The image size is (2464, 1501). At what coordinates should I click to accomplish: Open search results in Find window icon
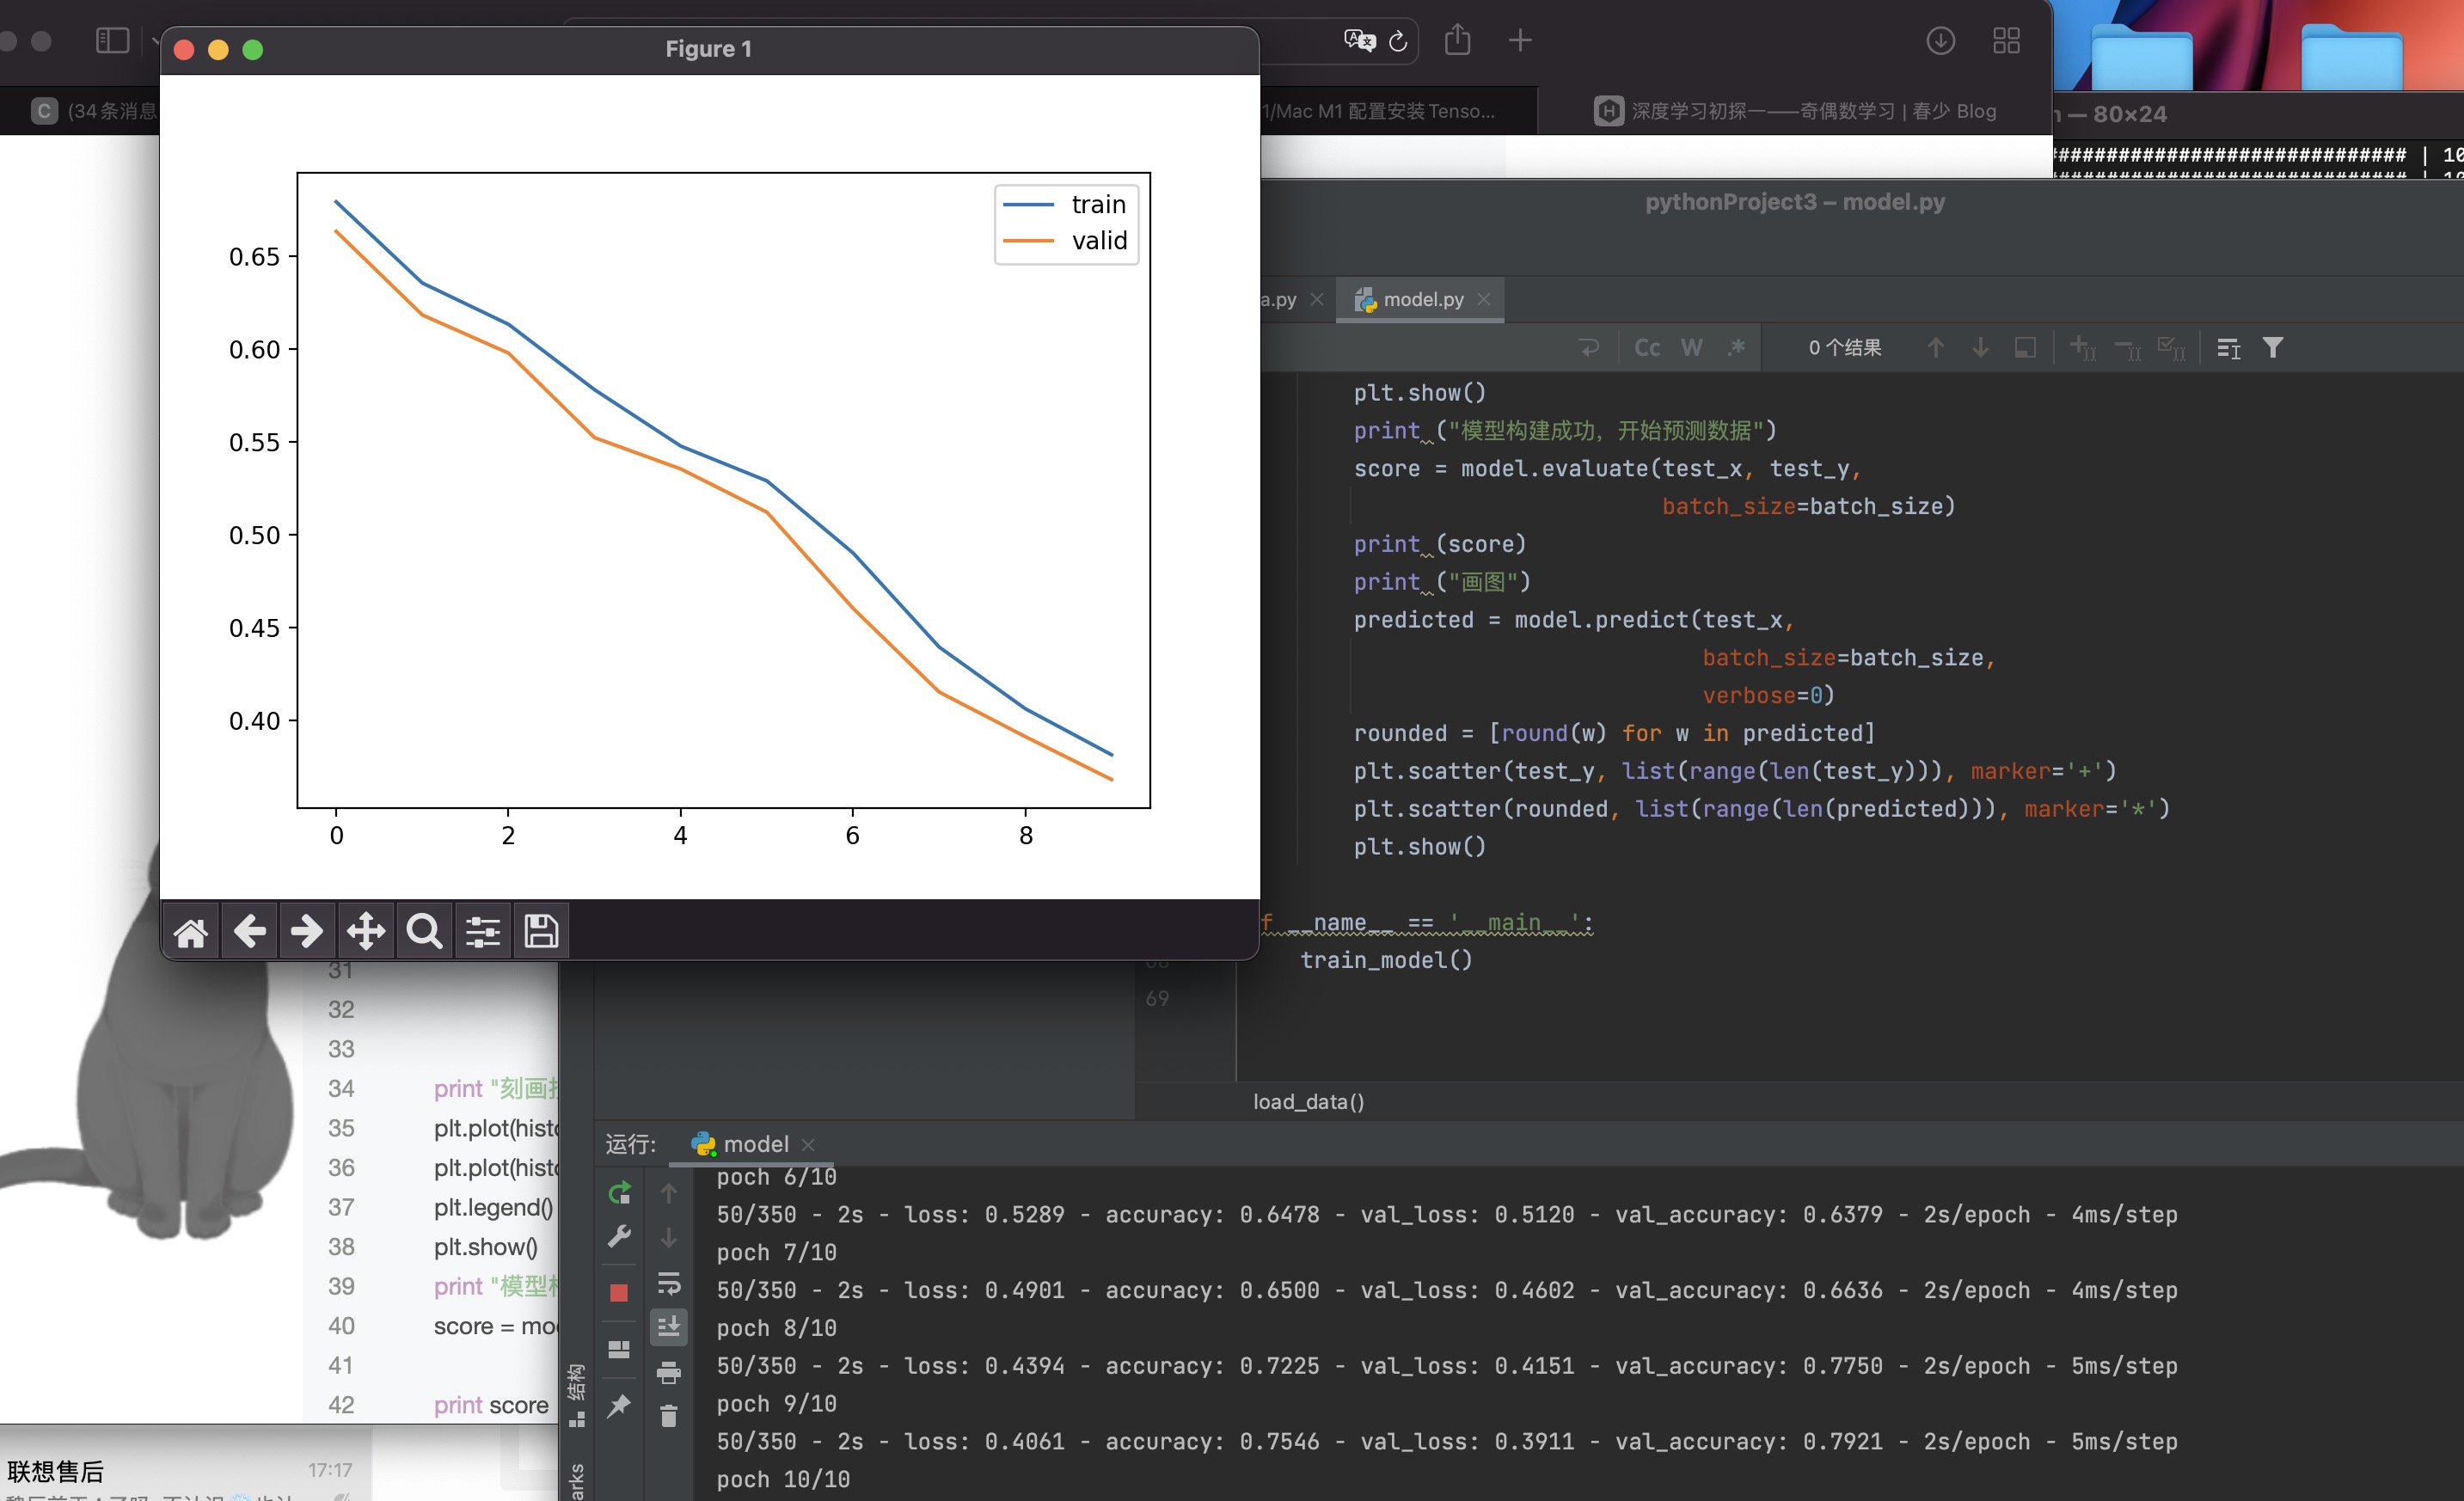point(2228,348)
